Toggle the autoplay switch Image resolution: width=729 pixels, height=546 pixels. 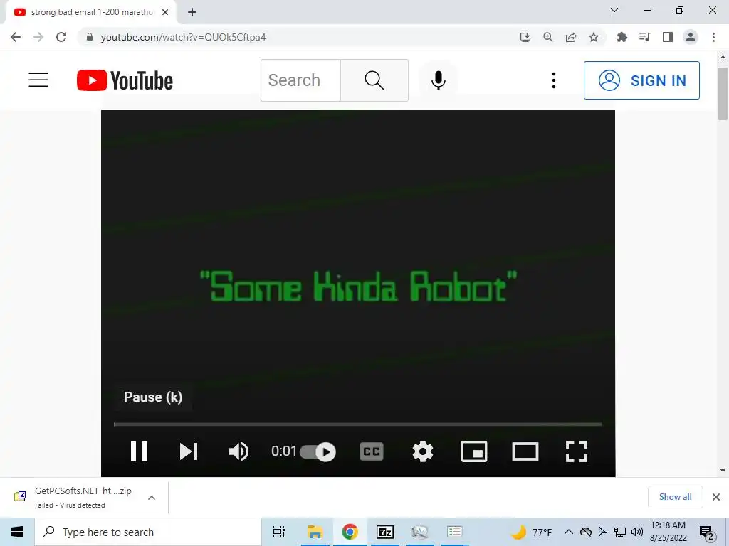[318, 451]
